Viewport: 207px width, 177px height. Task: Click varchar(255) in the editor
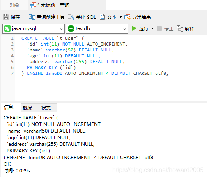pos(70,62)
